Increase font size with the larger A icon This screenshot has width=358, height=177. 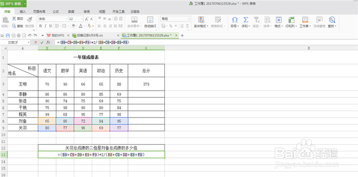[x=87, y=19]
